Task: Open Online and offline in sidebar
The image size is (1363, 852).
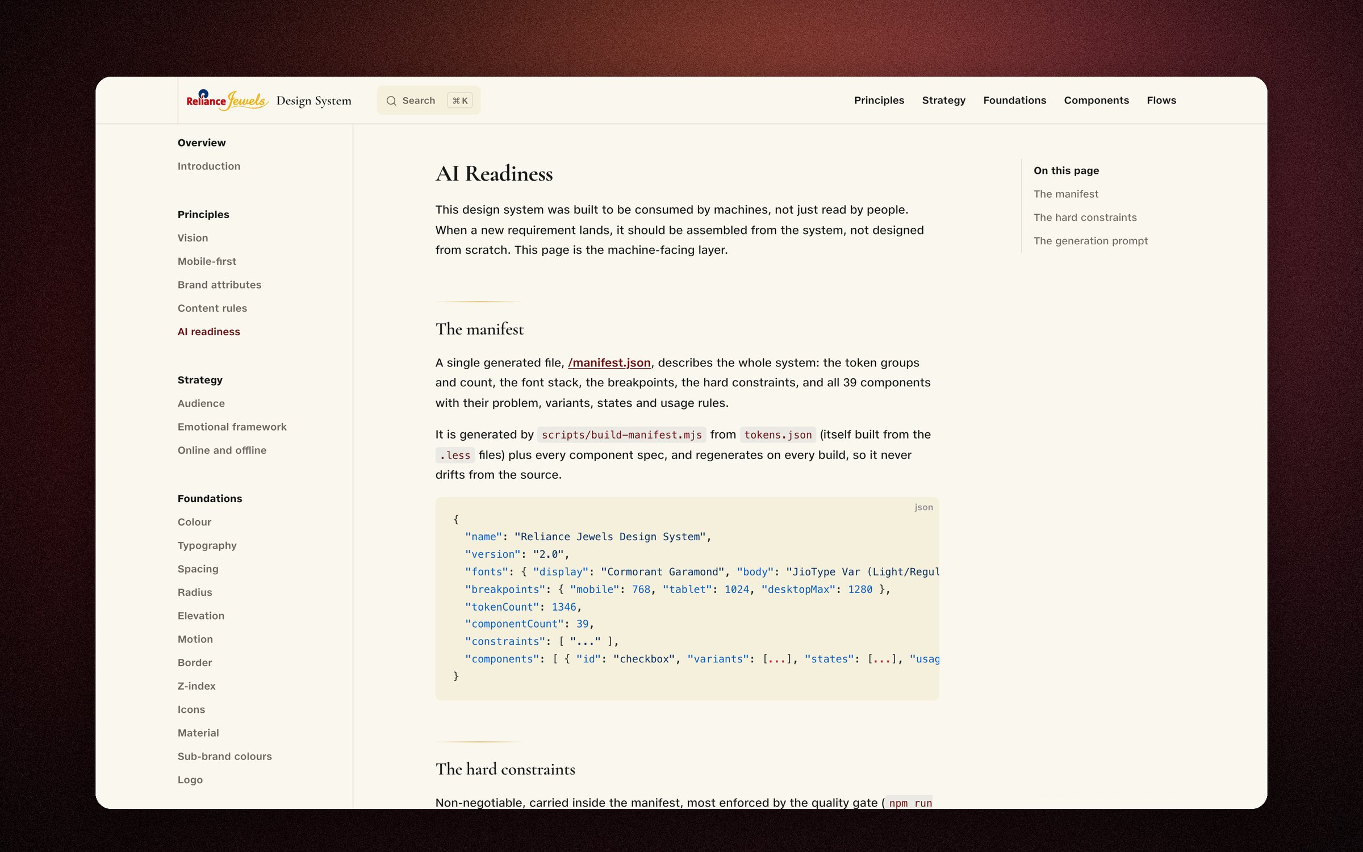Action: point(221,450)
